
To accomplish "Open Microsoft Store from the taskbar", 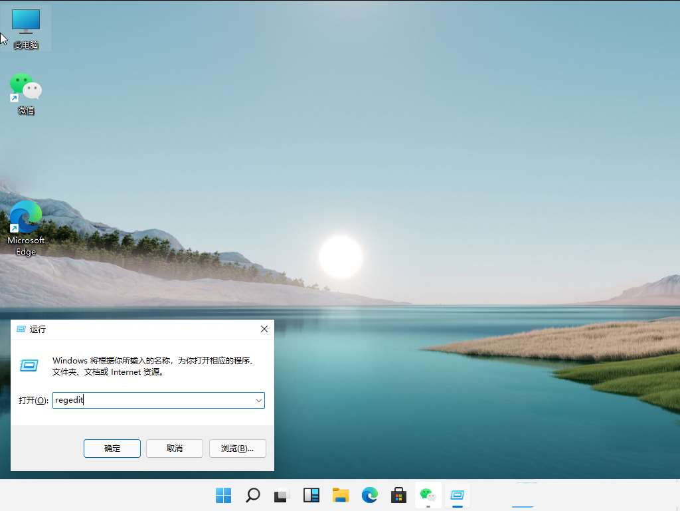I will click(398, 495).
